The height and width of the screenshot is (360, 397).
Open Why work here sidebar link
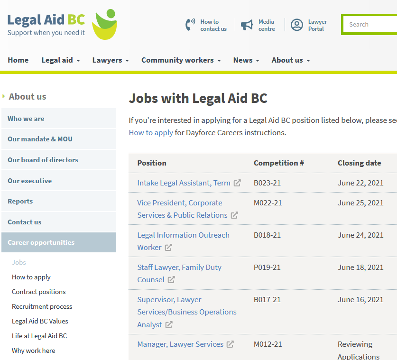[33, 351]
